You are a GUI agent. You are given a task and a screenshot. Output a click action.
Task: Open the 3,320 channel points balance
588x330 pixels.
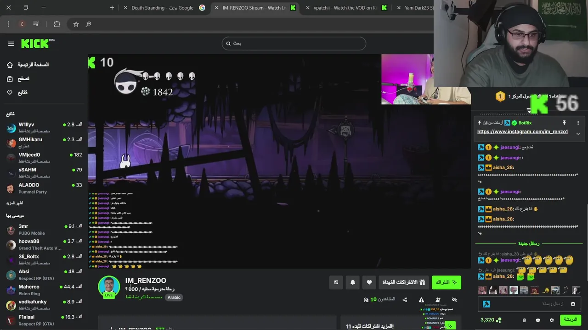click(491, 320)
